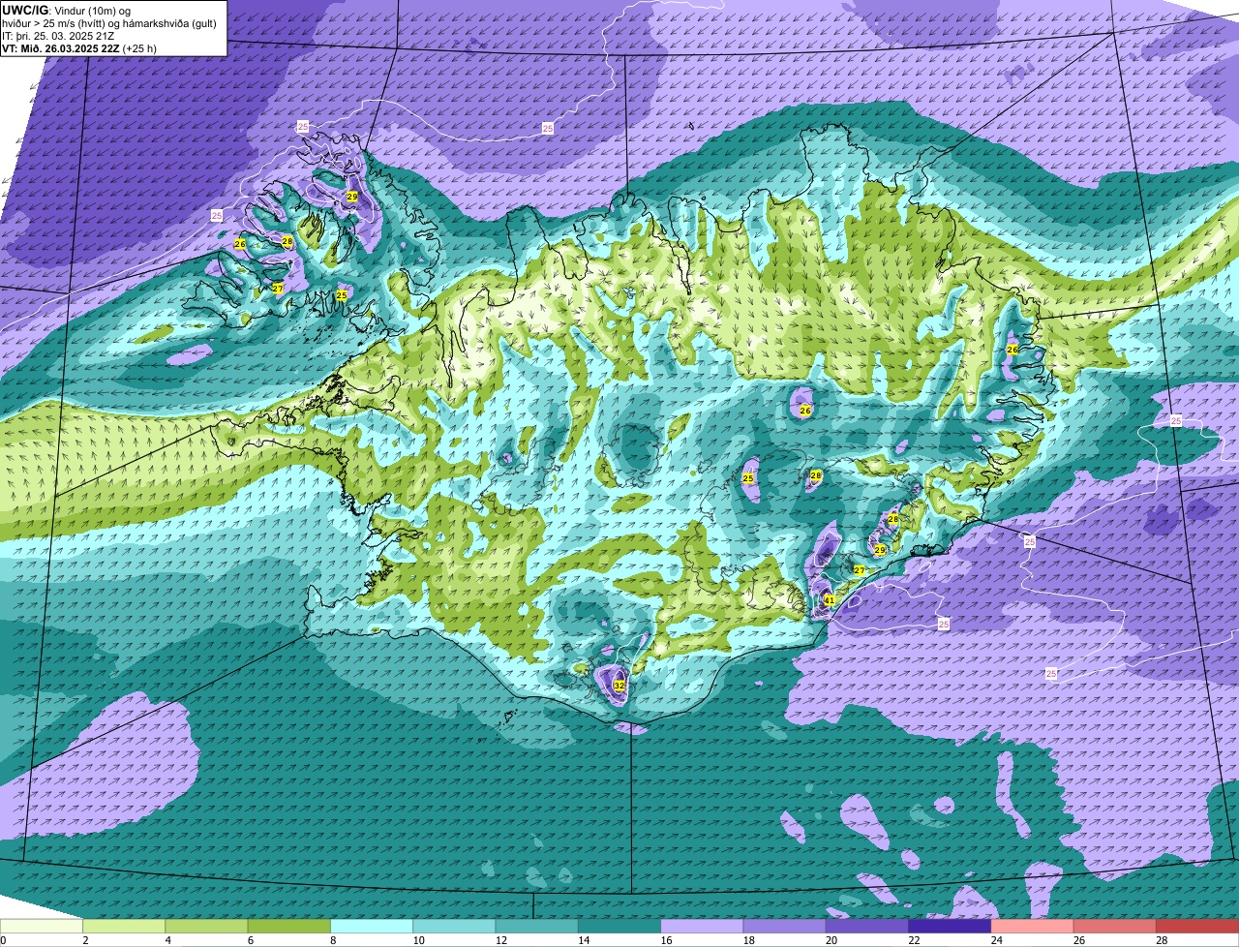Click the legend tick label '2'
The image size is (1239, 947).
[x=85, y=940]
